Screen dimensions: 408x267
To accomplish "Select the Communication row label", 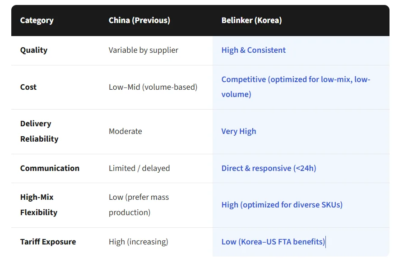I will [x=50, y=168].
